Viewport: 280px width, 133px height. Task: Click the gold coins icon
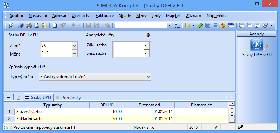tap(224, 25)
